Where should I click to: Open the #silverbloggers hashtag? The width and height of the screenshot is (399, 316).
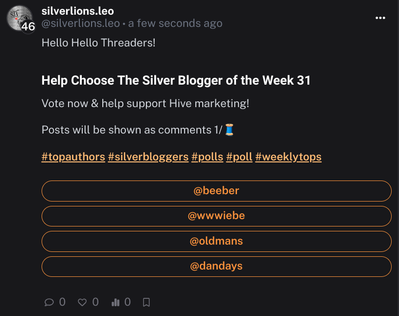[x=148, y=157]
